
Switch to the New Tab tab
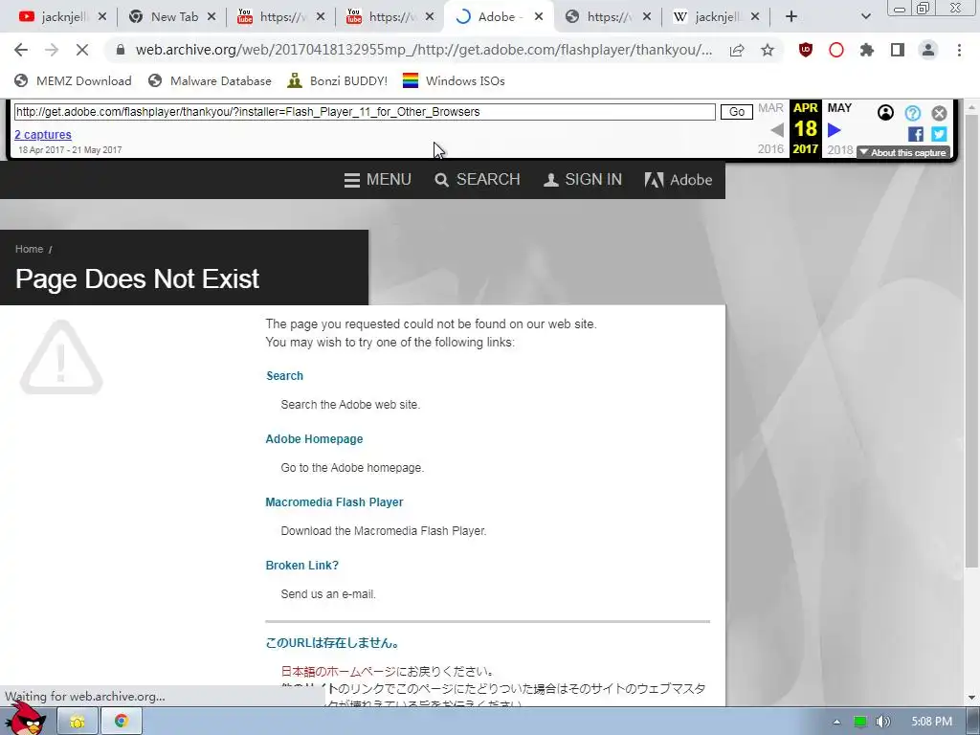[x=173, y=17]
